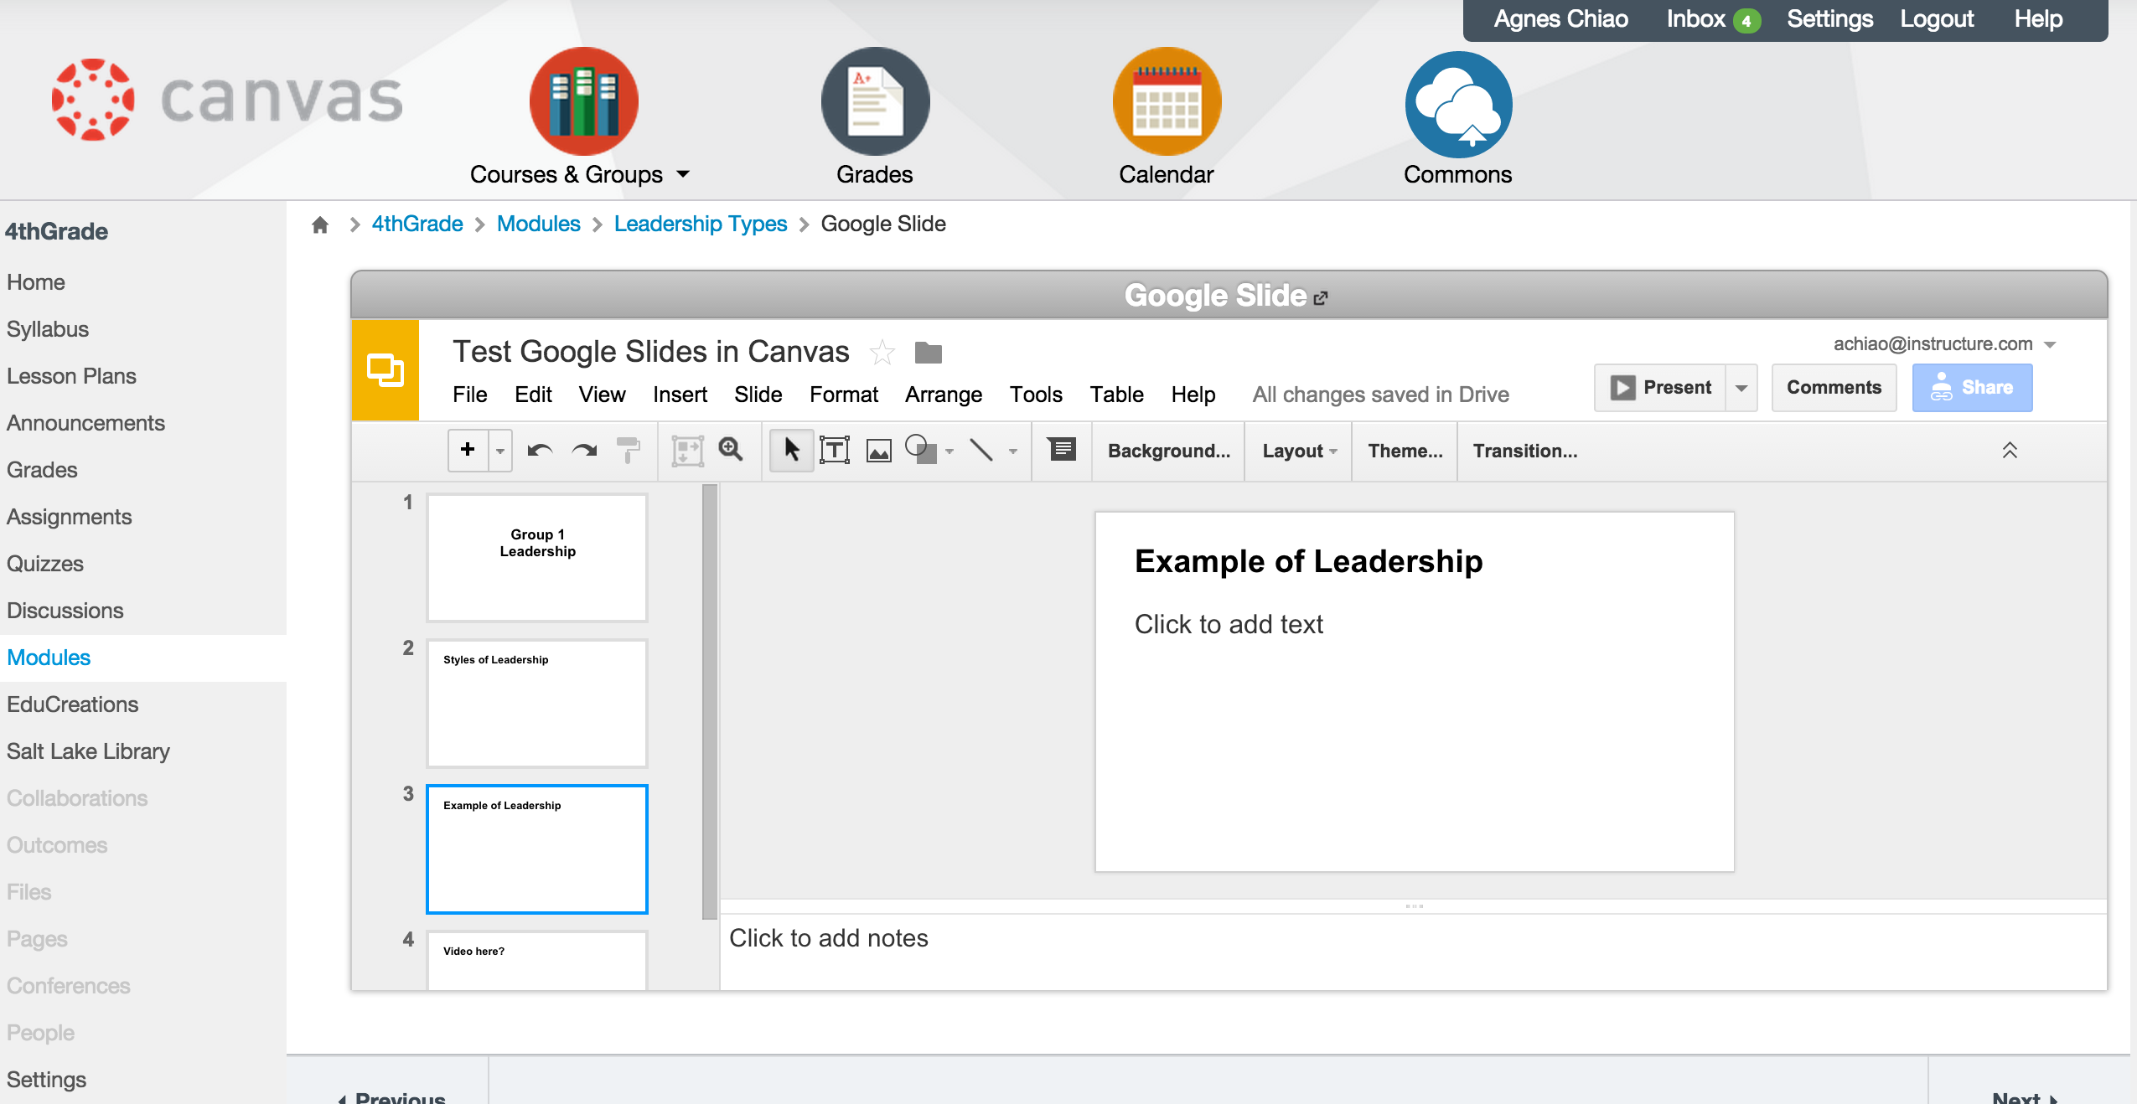2137x1104 pixels.
Task: Select slide 2 Styles of Leadership thumbnail
Action: pyautogui.click(x=537, y=704)
